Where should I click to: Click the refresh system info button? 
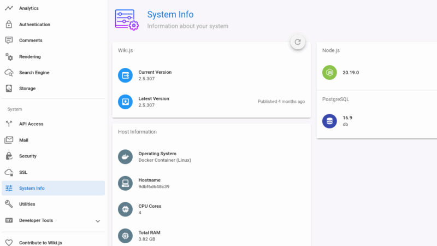298,42
